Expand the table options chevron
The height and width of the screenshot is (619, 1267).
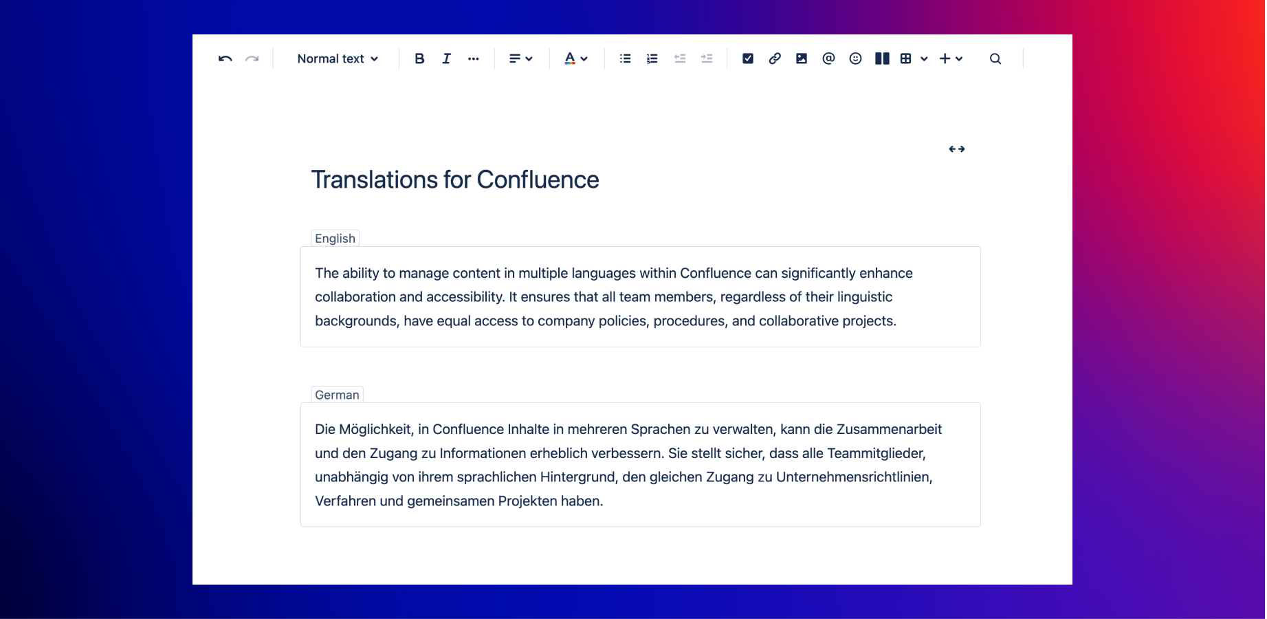pos(924,59)
